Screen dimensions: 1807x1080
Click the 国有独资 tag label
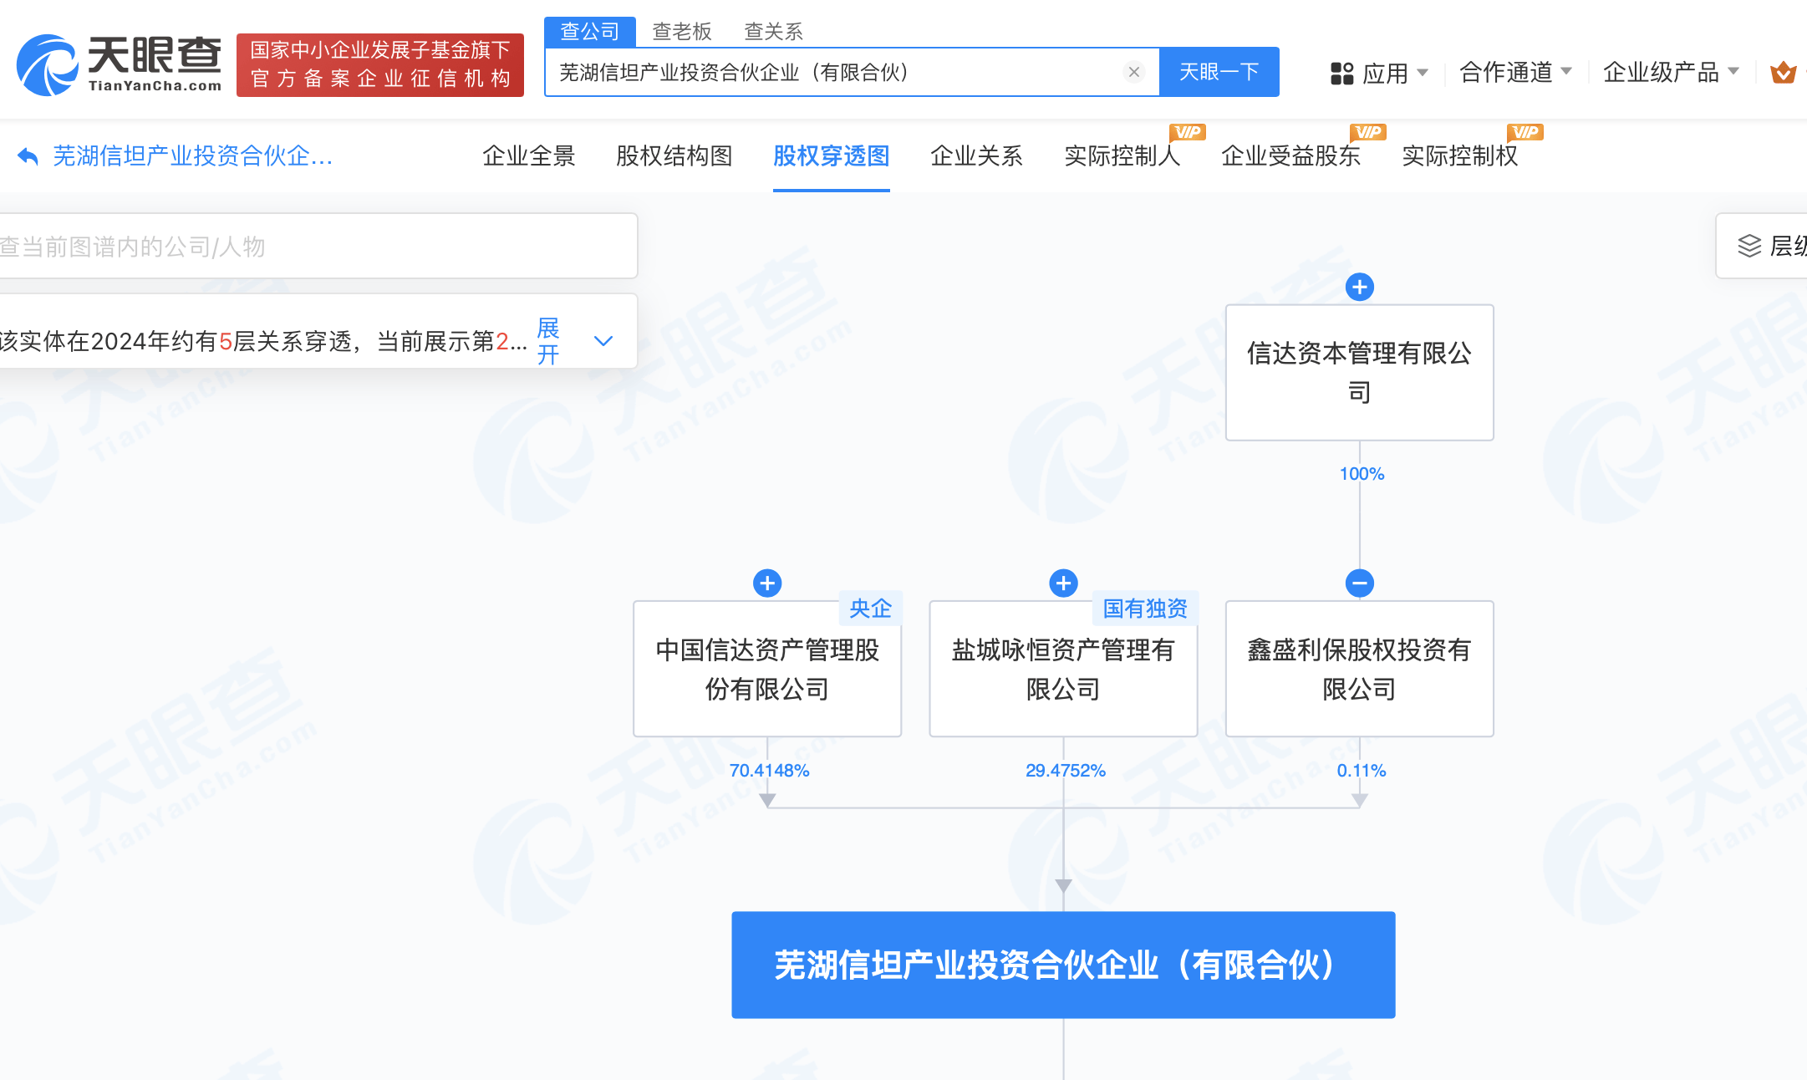coord(1145,609)
